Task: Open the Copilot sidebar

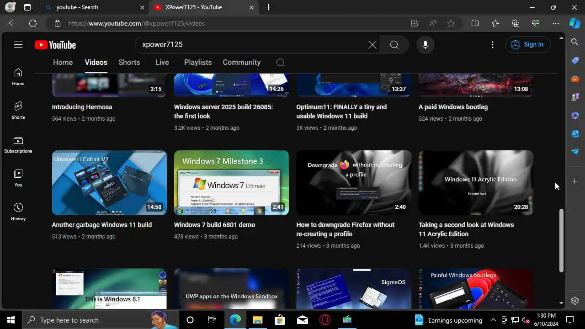Action: 575,23
